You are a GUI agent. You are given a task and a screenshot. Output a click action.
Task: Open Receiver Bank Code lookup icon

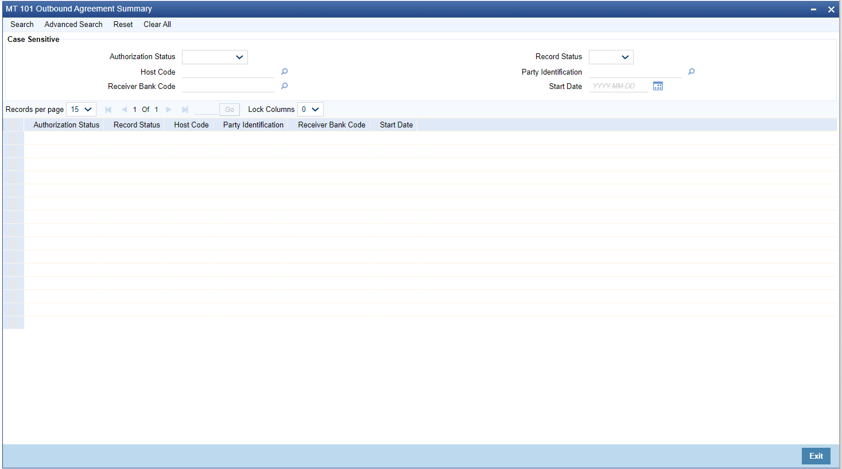pyautogui.click(x=285, y=86)
